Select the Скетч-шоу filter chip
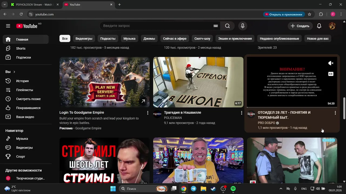This screenshot has width=346, height=194. pos(202,39)
